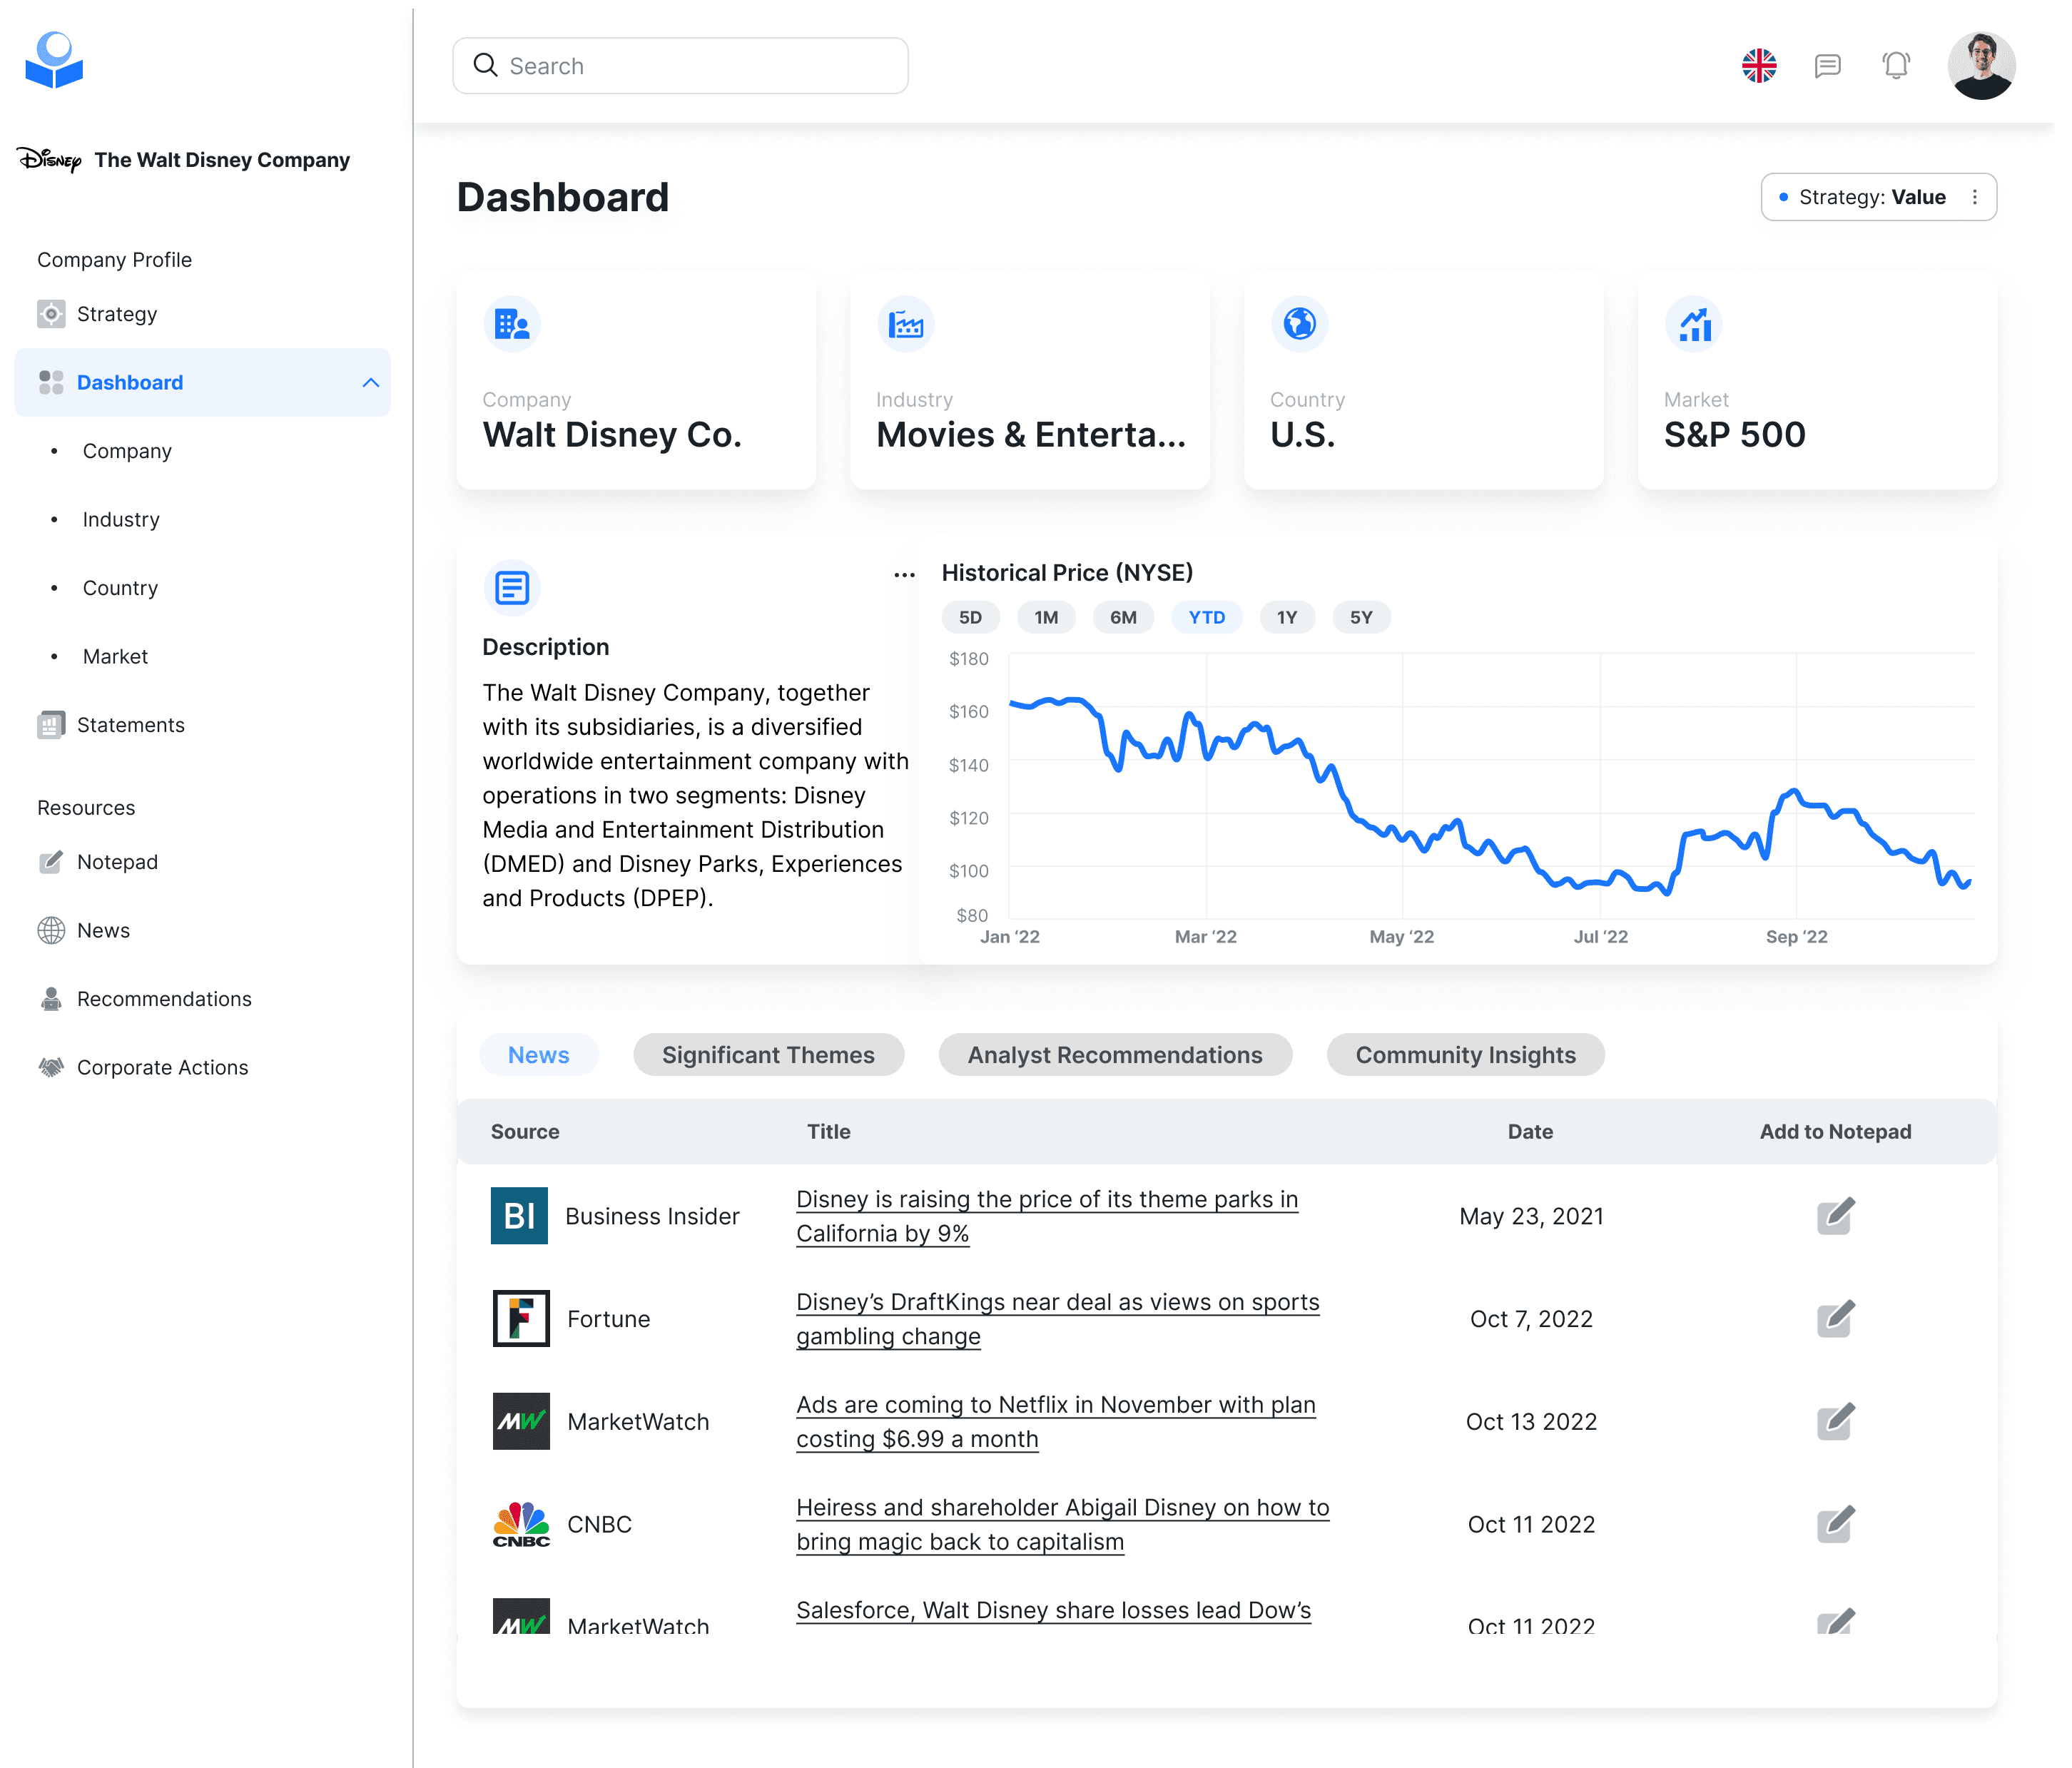Select the 6M price range
Image resolution: width=2072 pixels, height=1768 pixels.
click(1123, 618)
